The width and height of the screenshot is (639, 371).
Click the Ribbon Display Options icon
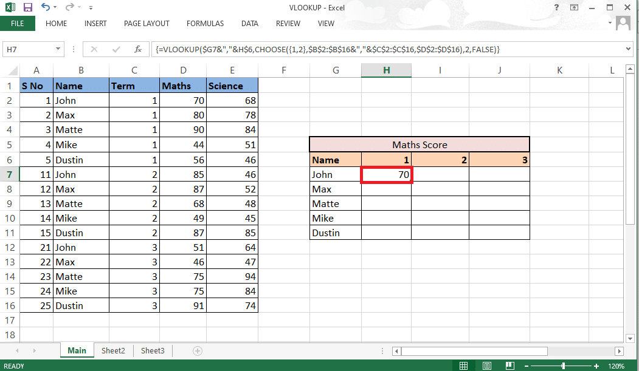[x=574, y=7]
